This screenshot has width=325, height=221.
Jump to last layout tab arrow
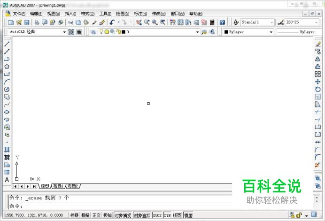point(34,186)
